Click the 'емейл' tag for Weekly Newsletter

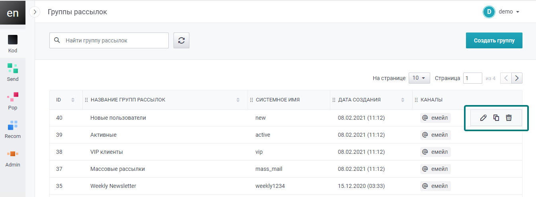pyautogui.click(x=435, y=186)
